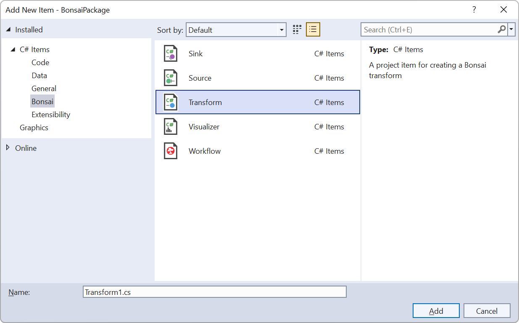This screenshot has width=519, height=323.
Task: Click the Transform item name text
Action: coord(205,102)
